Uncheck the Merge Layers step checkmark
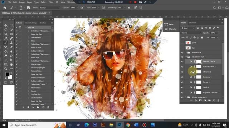 coord(16,64)
